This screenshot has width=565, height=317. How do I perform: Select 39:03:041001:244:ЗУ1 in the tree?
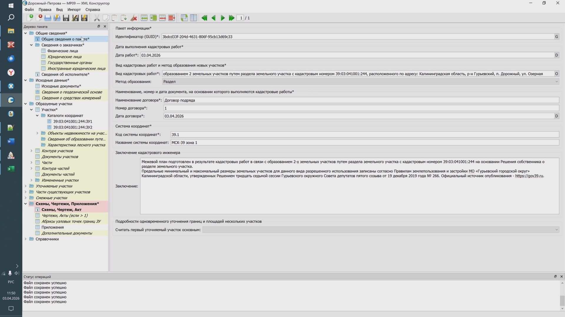pyautogui.click(x=72, y=121)
